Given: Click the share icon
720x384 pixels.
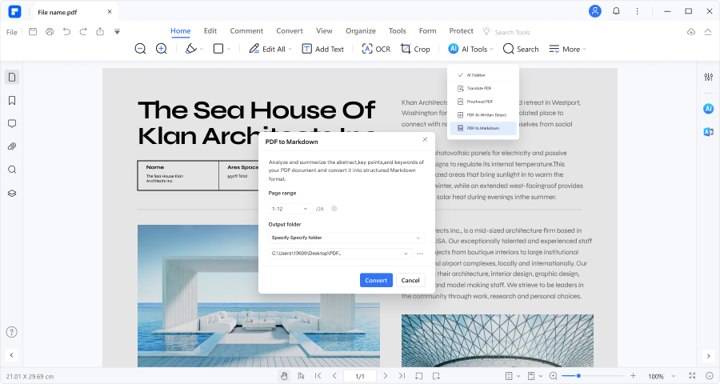Looking at the screenshot, I should [x=100, y=32].
